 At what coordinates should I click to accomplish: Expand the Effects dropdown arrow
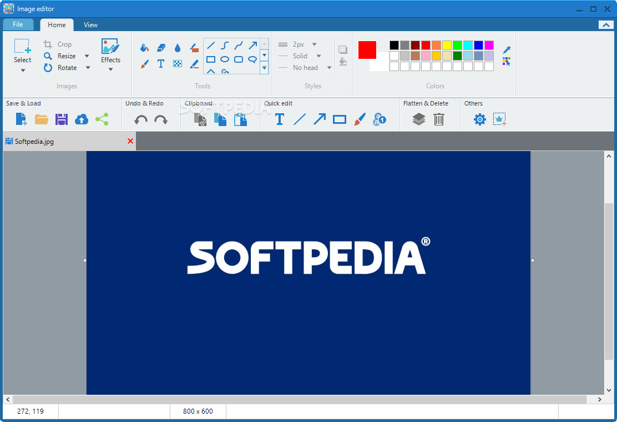[110, 69]
